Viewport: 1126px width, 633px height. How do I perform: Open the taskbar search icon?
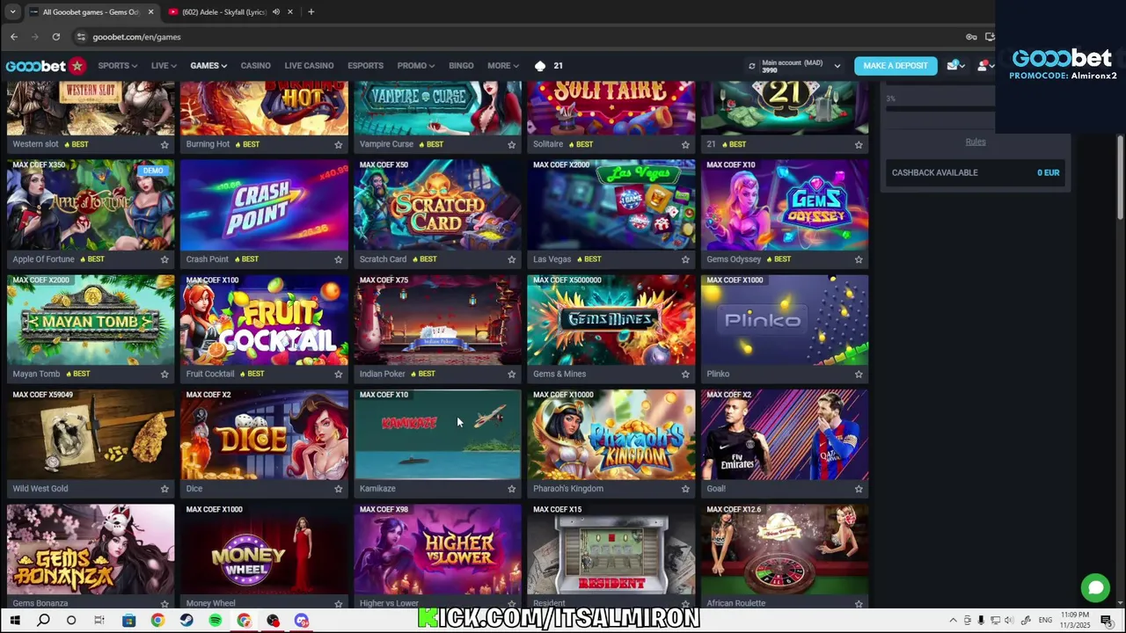coord(43,621)
